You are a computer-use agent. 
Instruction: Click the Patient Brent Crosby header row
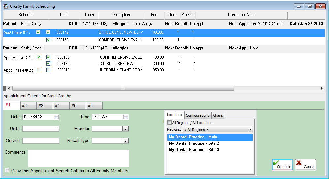point(164,24)
